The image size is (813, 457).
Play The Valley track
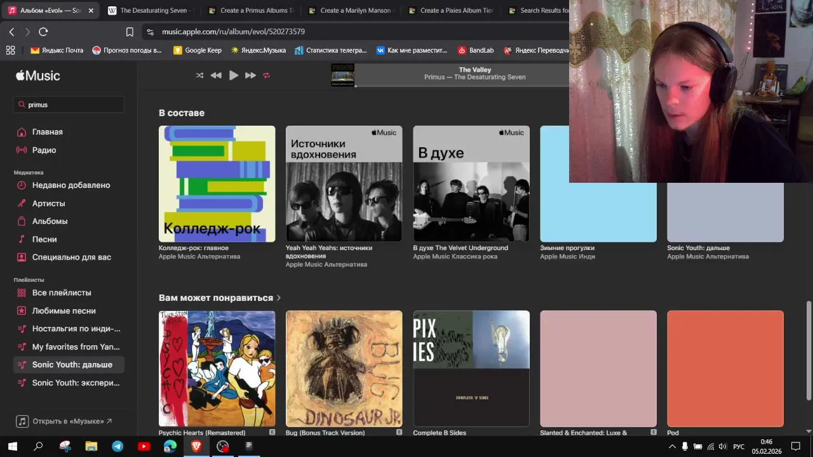coord(233,75)
